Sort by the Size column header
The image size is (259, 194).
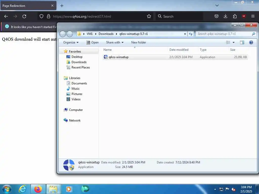tap(238, 50)
